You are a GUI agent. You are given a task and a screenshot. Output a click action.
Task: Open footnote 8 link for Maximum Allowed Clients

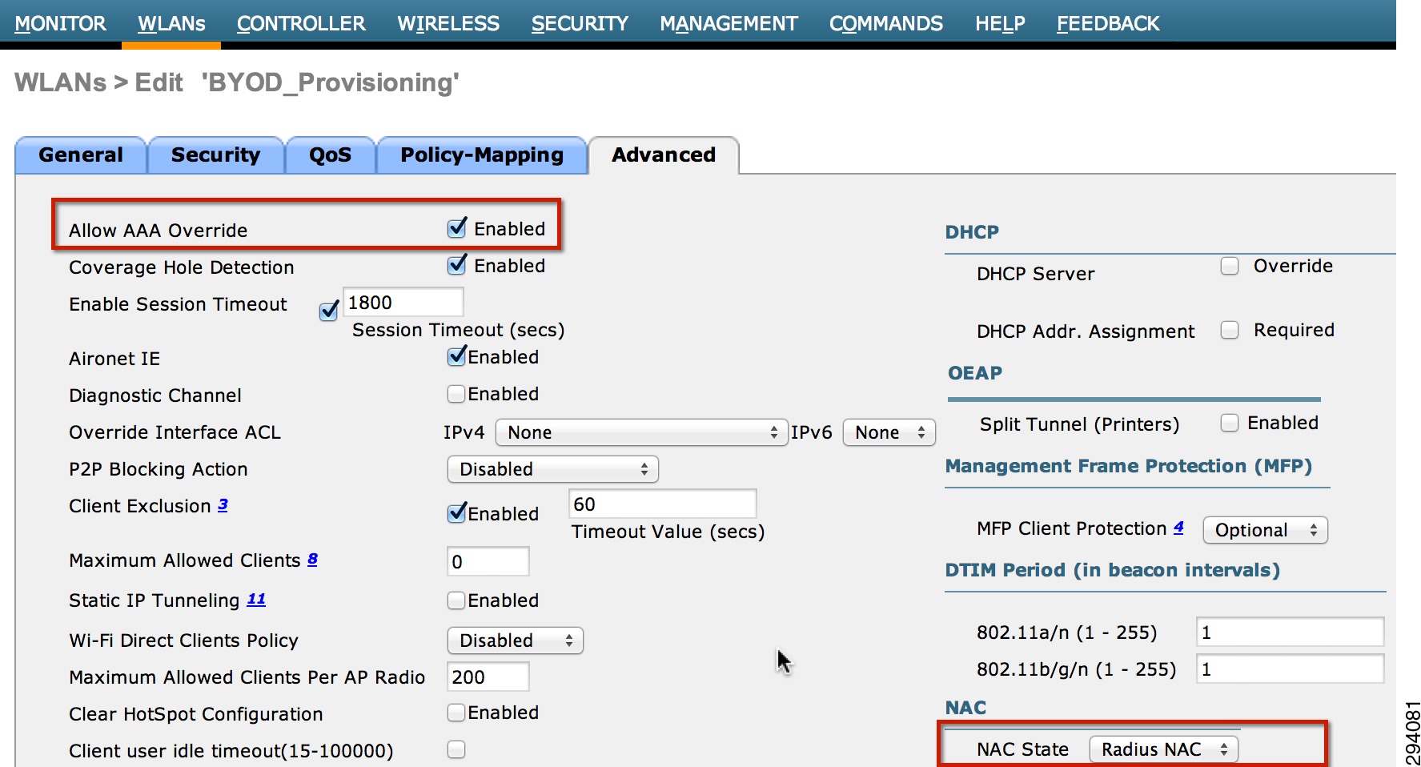point(312,560)
